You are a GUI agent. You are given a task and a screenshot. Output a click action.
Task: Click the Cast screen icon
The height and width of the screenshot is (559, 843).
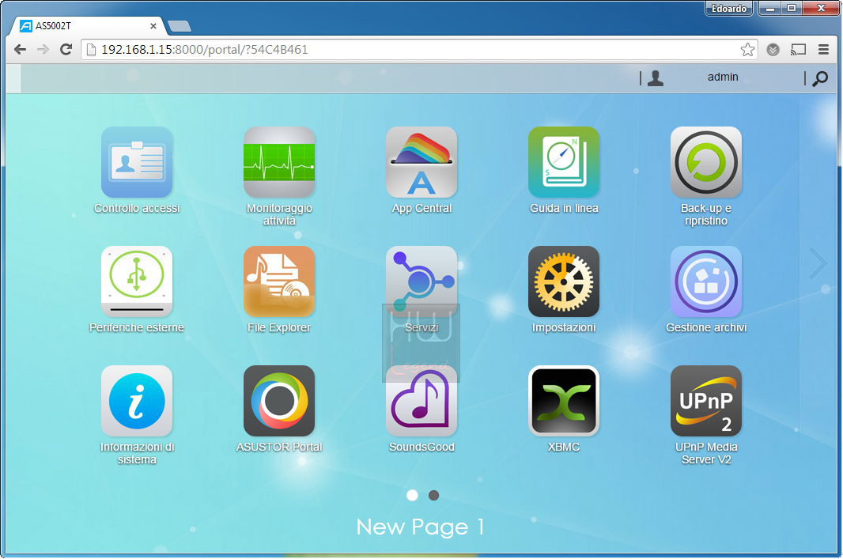pos(799,50)
